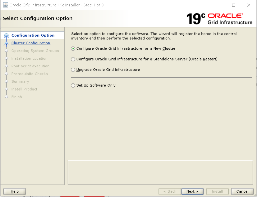This screenshot has width=257, height=197.
Task: Click Summary step text
Action: [x=20, y=81]
